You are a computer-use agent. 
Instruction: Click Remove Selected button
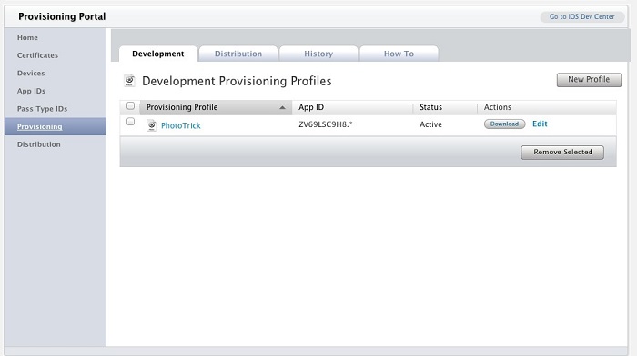click(562, 152)
